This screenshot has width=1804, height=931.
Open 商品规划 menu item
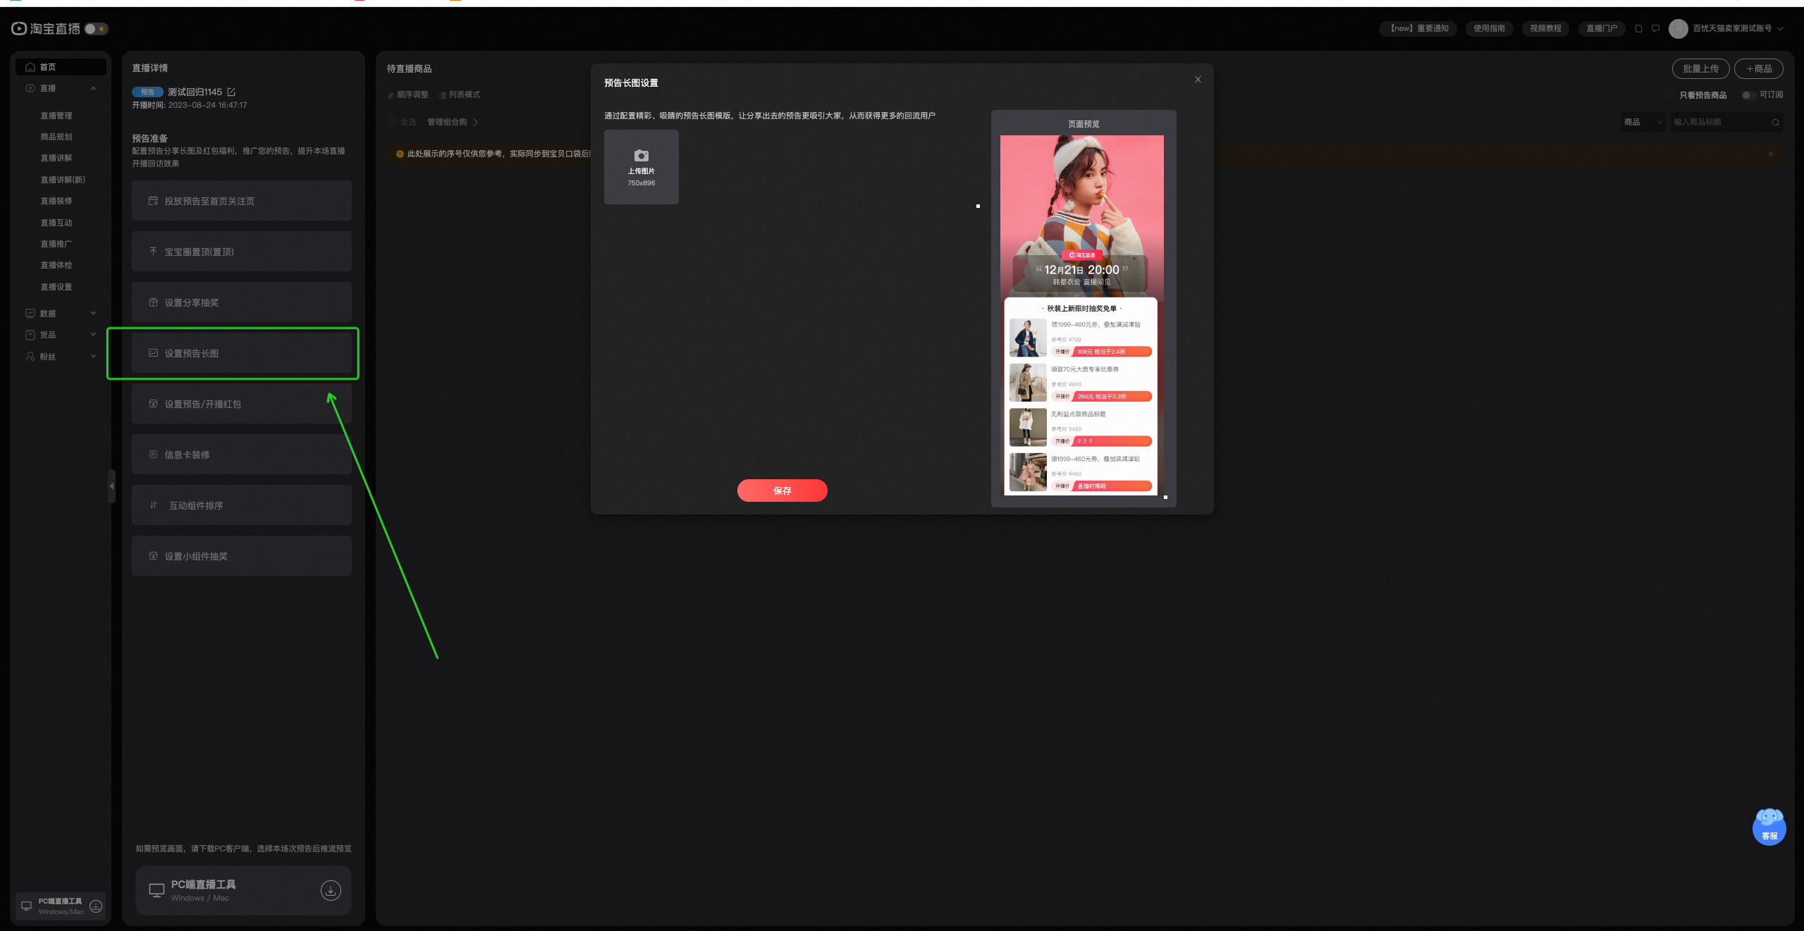pyautogui.click(x=56, y=137)
